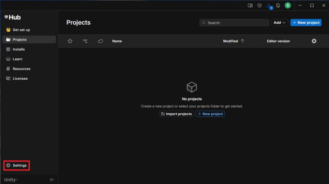Open the table column settings gear

click(x=314, y=41)
